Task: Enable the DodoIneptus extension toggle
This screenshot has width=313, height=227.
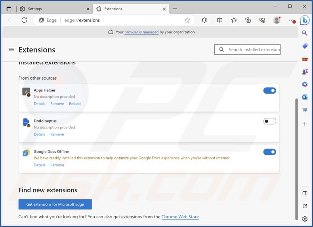Action: coord(269,121)
